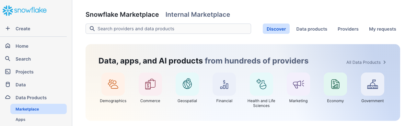Switch to Internal Marketplace
The image size is (405, 126).
pos(198,15)
